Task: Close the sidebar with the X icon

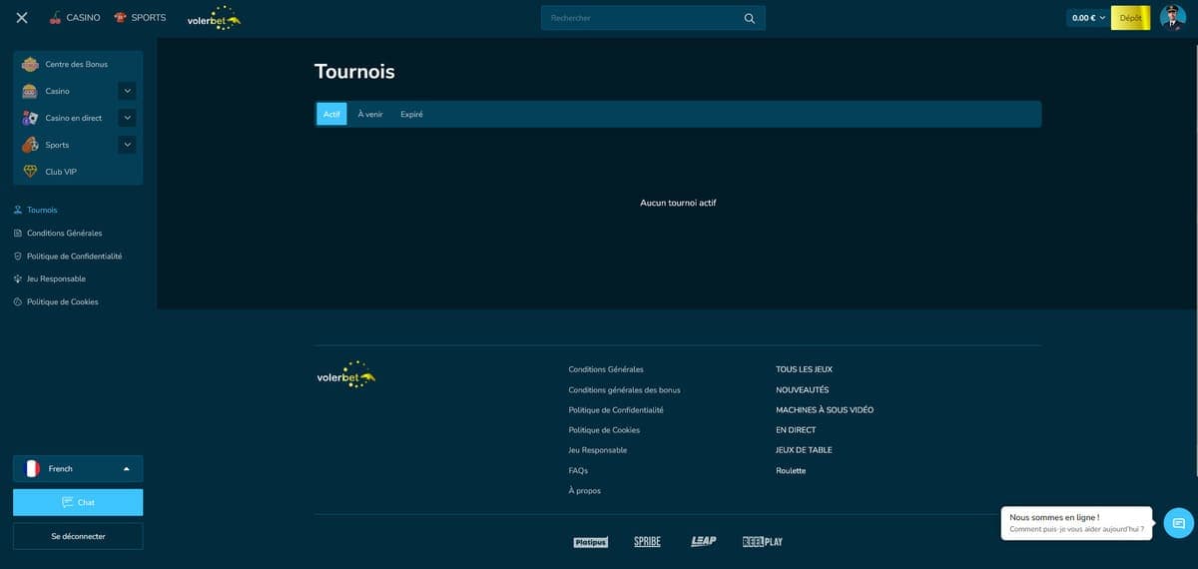Action: 22,18
